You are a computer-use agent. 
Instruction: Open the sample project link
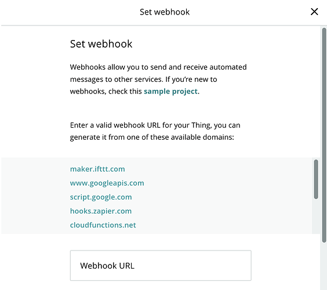coord(170,92)
